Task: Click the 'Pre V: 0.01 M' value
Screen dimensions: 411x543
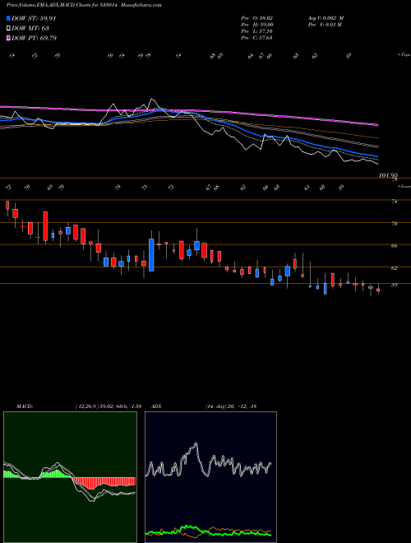Action: [325, 24]
